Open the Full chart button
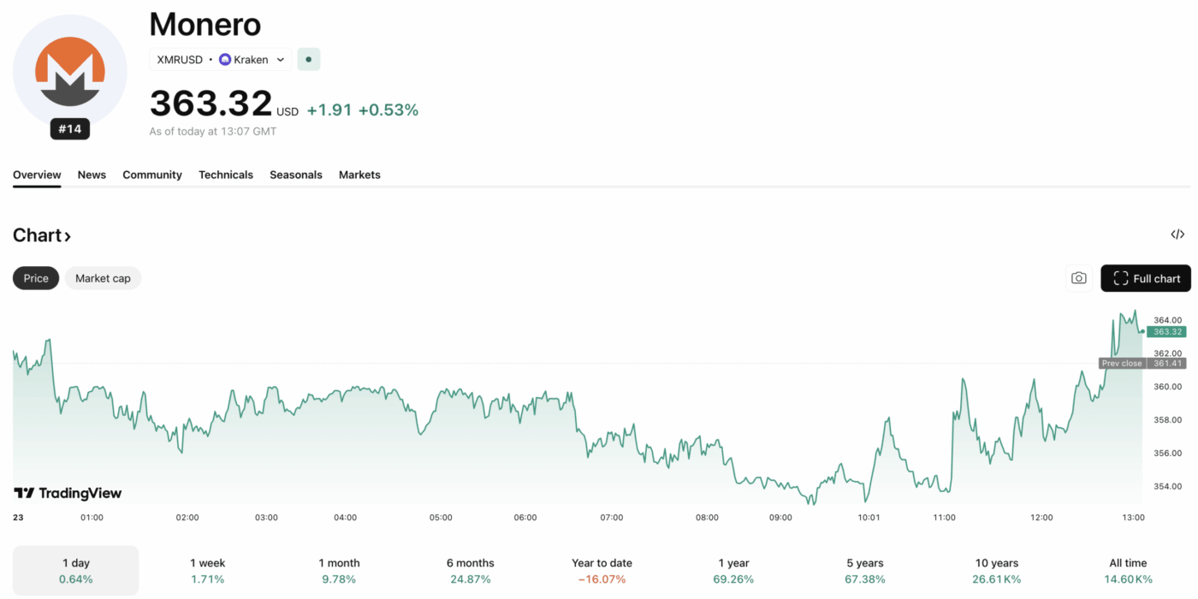1198x599 pixels. (1145, 278)
